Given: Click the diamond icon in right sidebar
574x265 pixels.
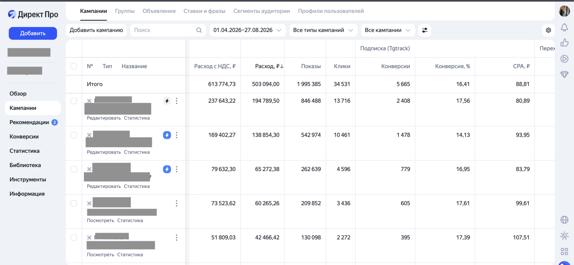Looking at the screenshot, I should [564, 74].
